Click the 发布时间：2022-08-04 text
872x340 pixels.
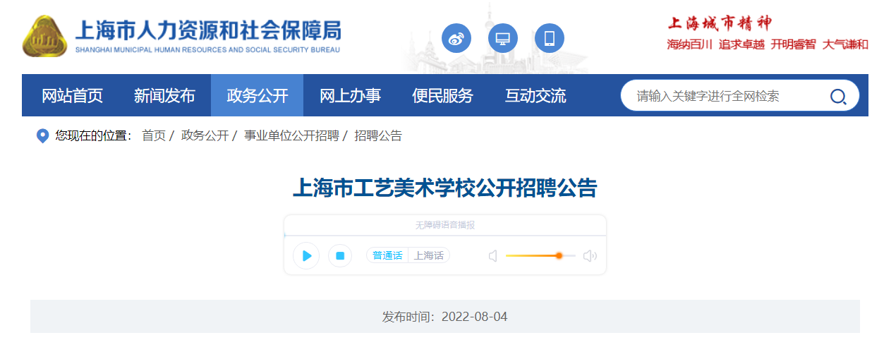[444, 317]
